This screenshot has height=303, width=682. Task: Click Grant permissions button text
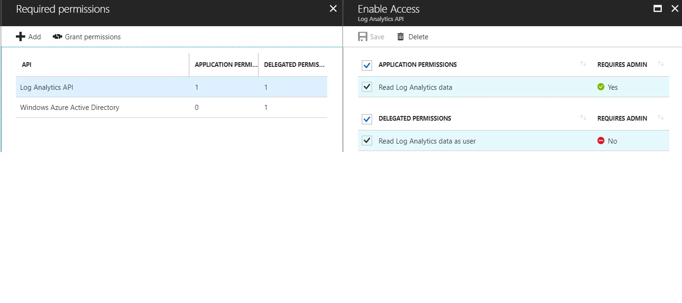[x=93, y=37]
